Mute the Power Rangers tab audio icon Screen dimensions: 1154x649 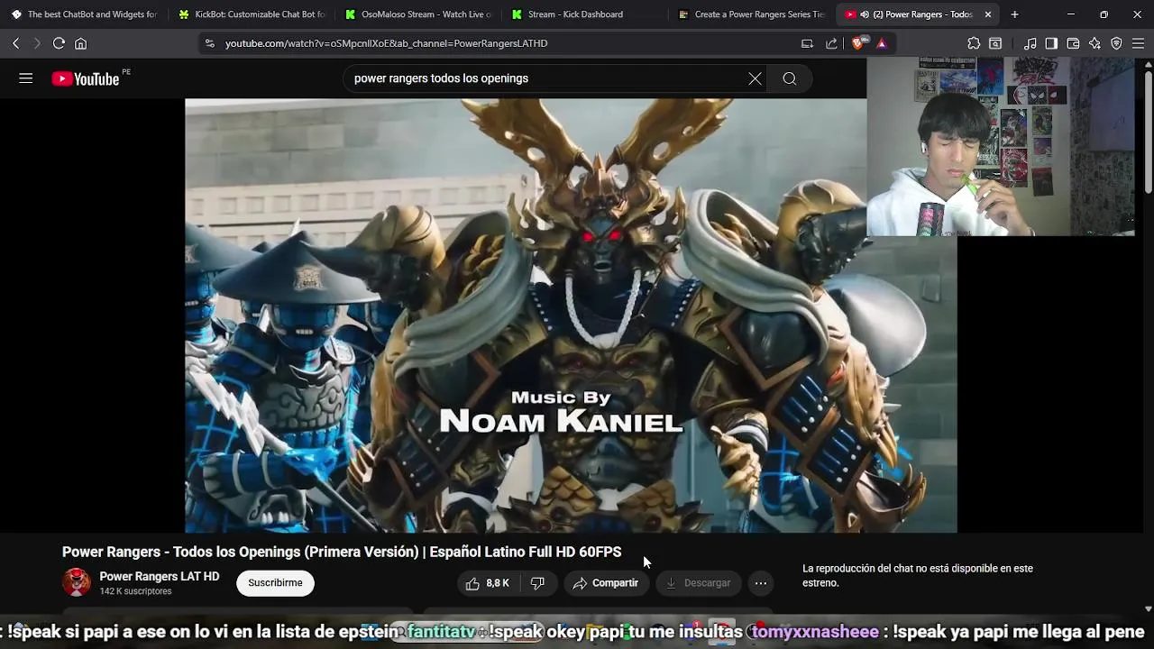865,14
